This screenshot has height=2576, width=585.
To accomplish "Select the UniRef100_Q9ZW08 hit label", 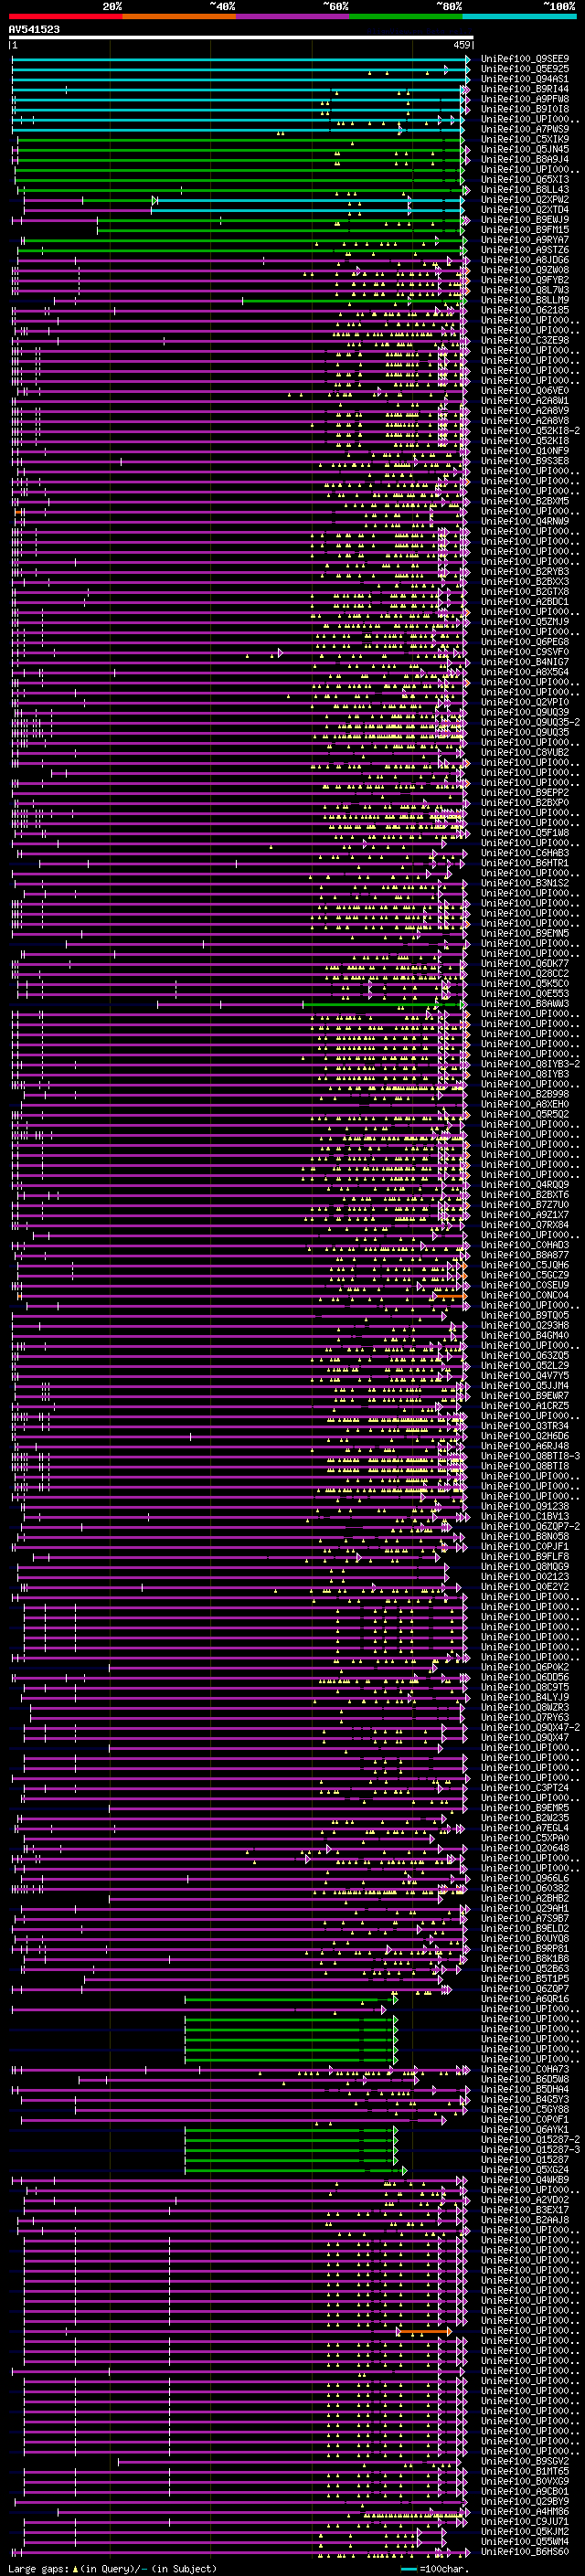I will pyautogui.click(x=525, y=270).
